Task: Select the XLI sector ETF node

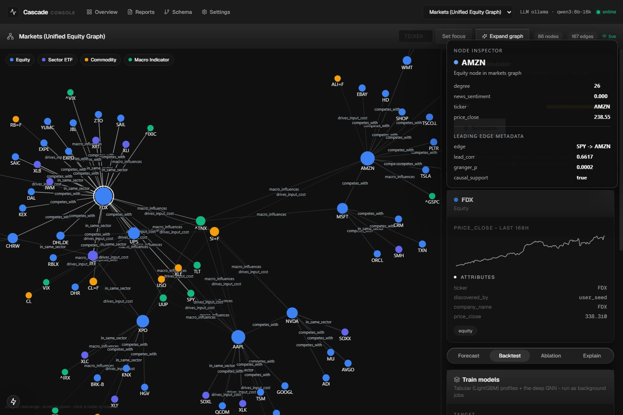Action: pyautogui.click(x=126, y=144)
